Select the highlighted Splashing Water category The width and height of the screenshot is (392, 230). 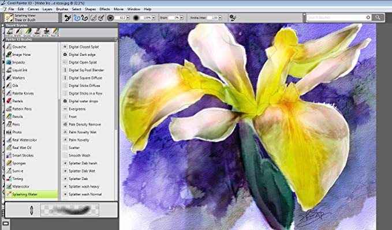32,194
